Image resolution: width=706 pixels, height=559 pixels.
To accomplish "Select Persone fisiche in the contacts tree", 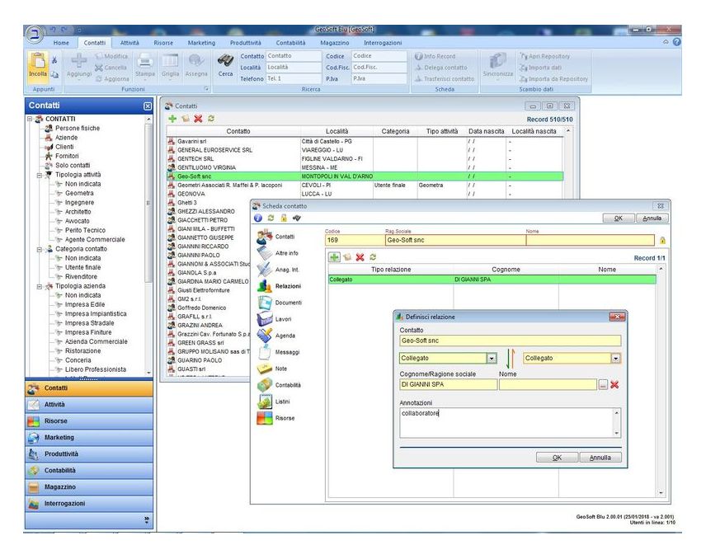I will pos(78,129).
